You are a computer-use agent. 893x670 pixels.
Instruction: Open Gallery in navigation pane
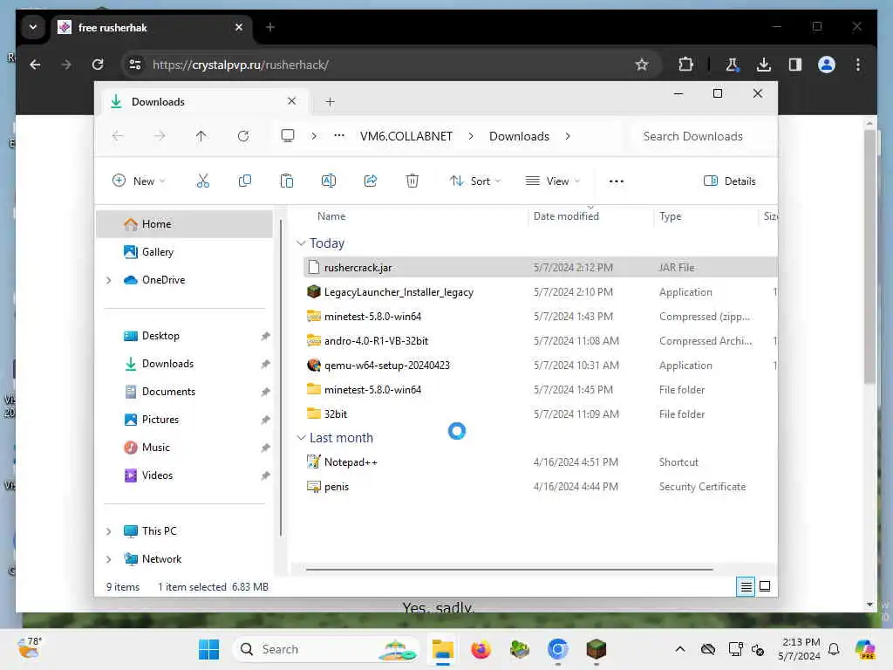click(185, 252)
